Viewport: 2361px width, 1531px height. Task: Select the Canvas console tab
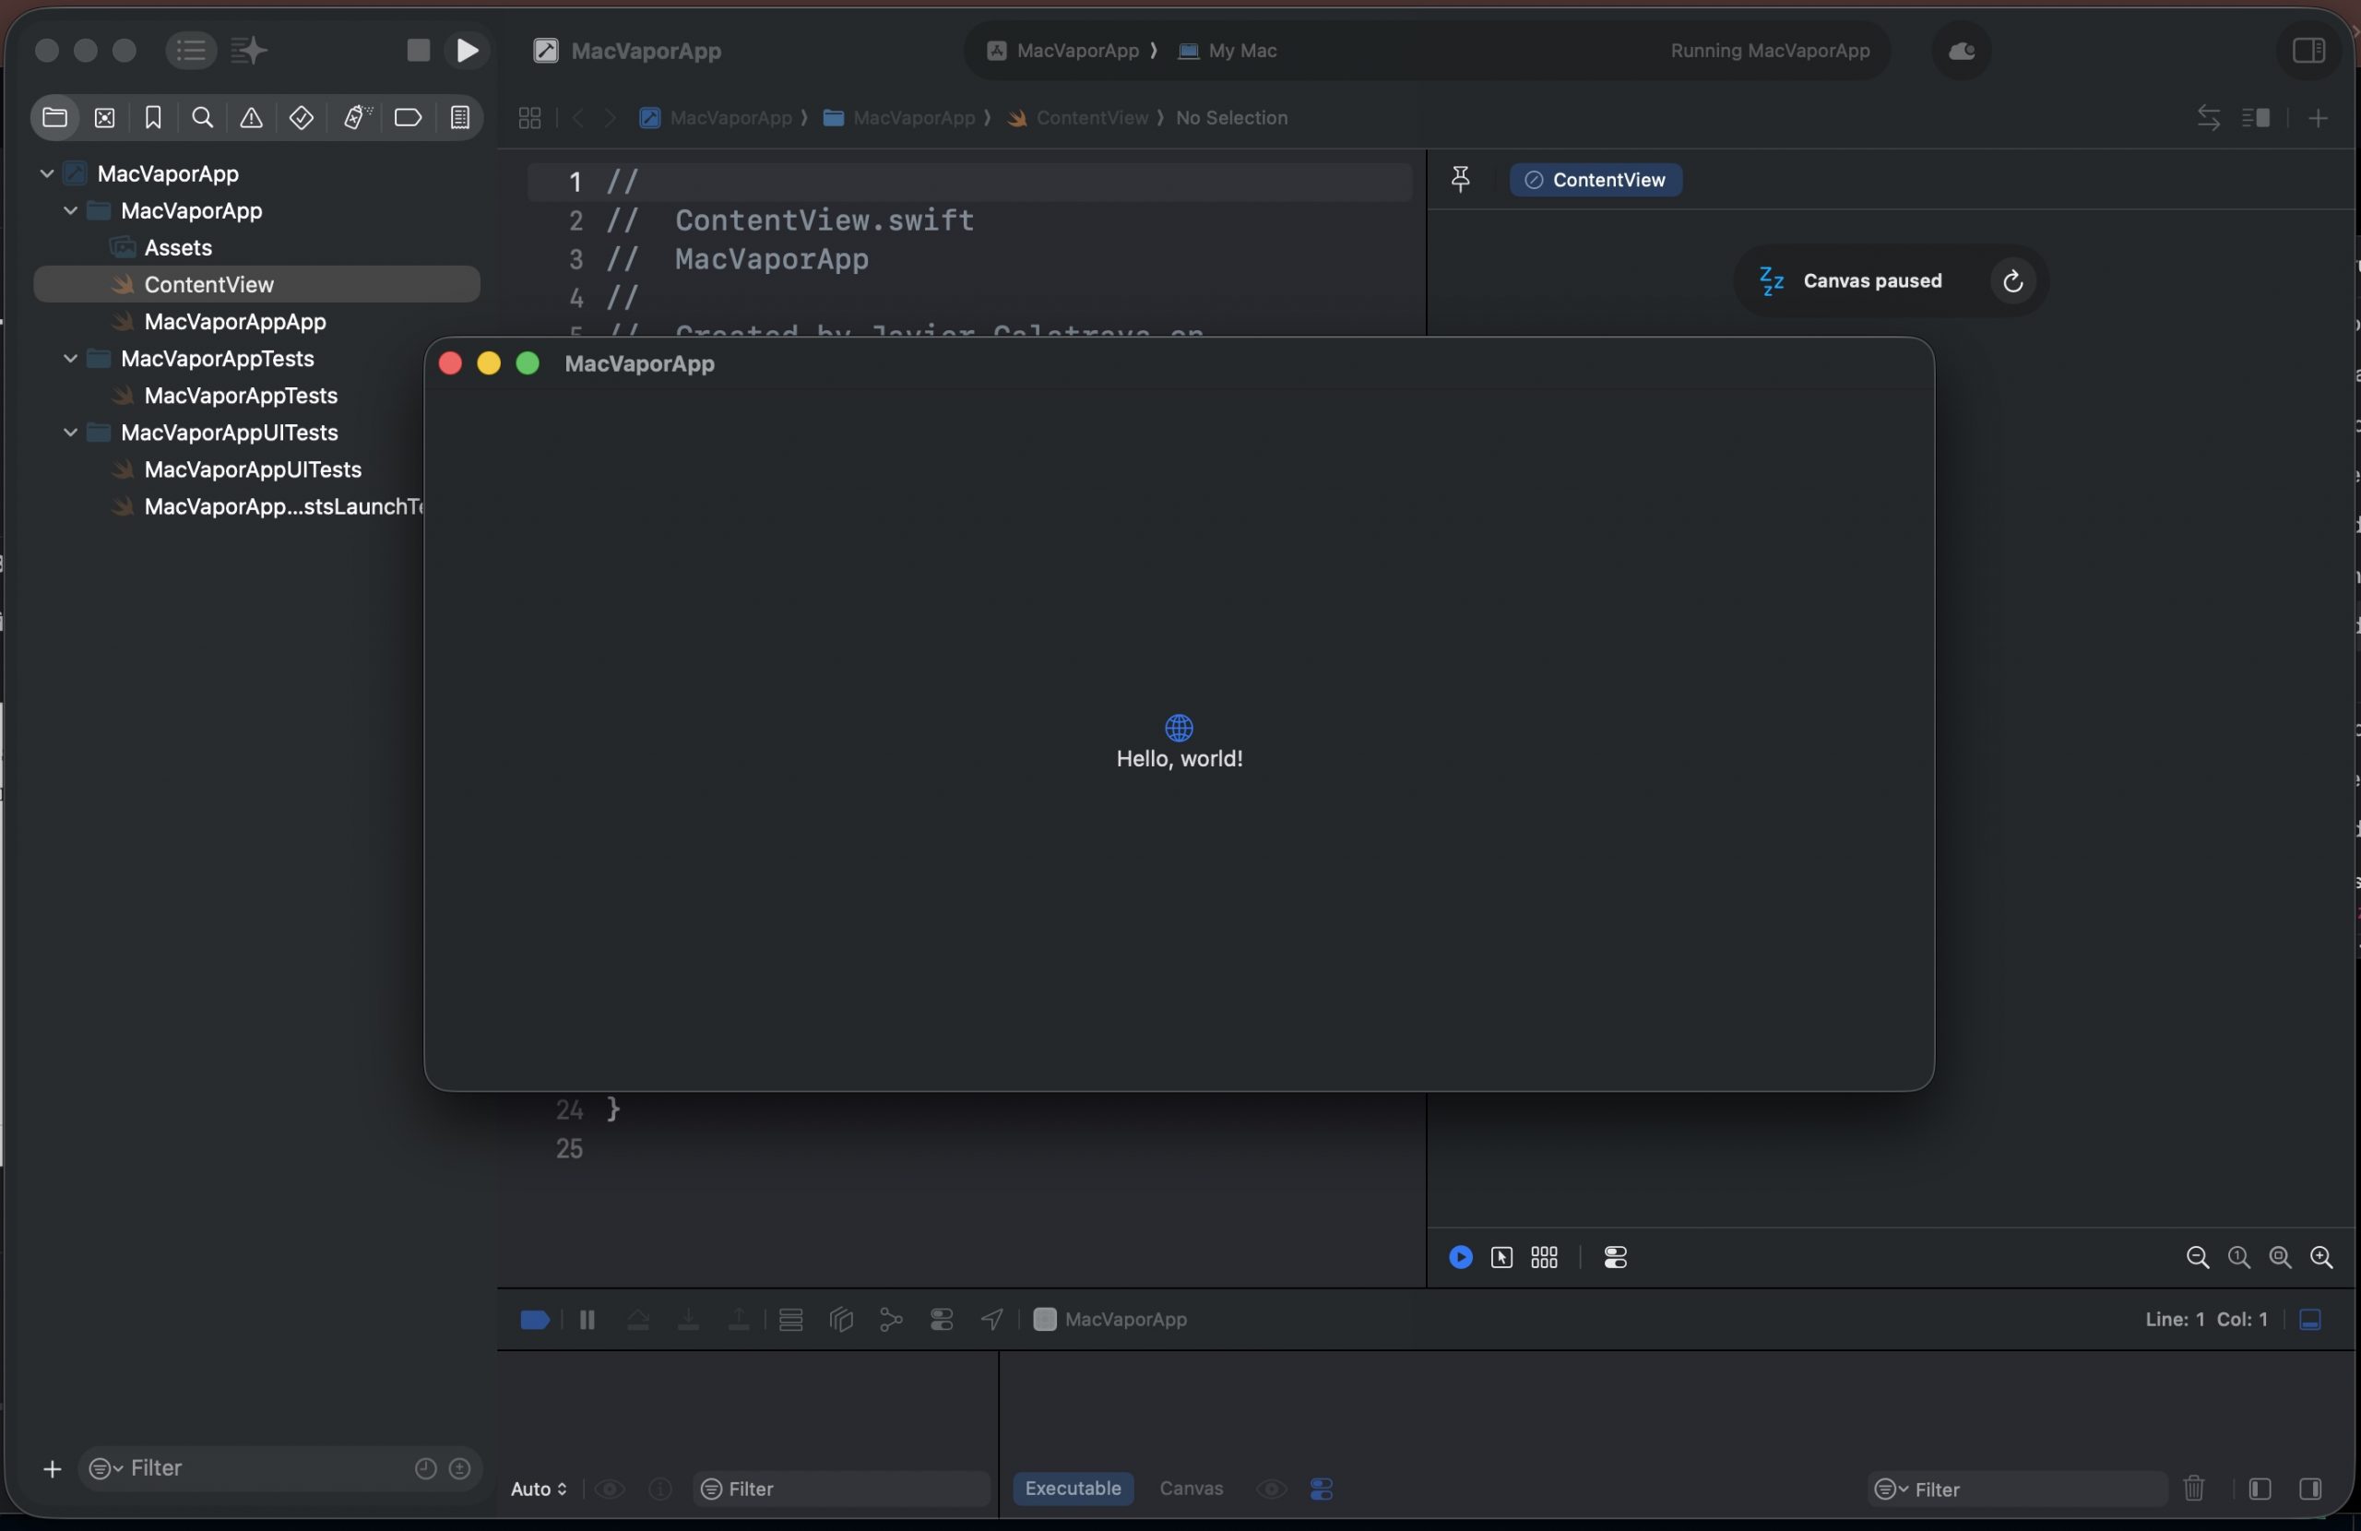1191,1489
